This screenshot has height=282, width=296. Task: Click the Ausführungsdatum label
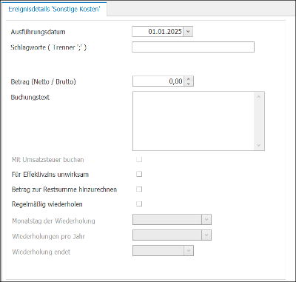[38, 32]
